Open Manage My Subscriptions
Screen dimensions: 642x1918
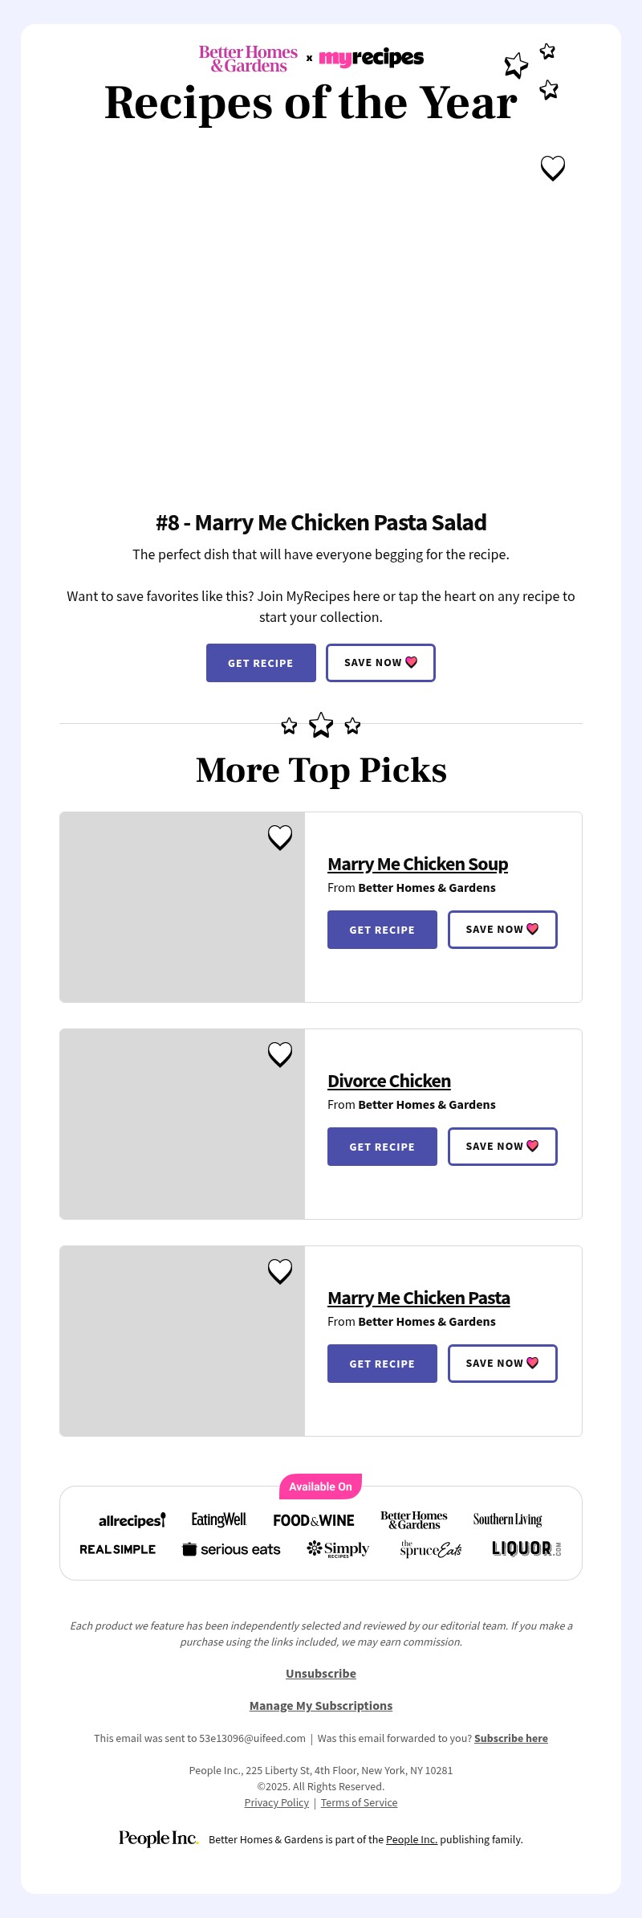point(321,1705)
